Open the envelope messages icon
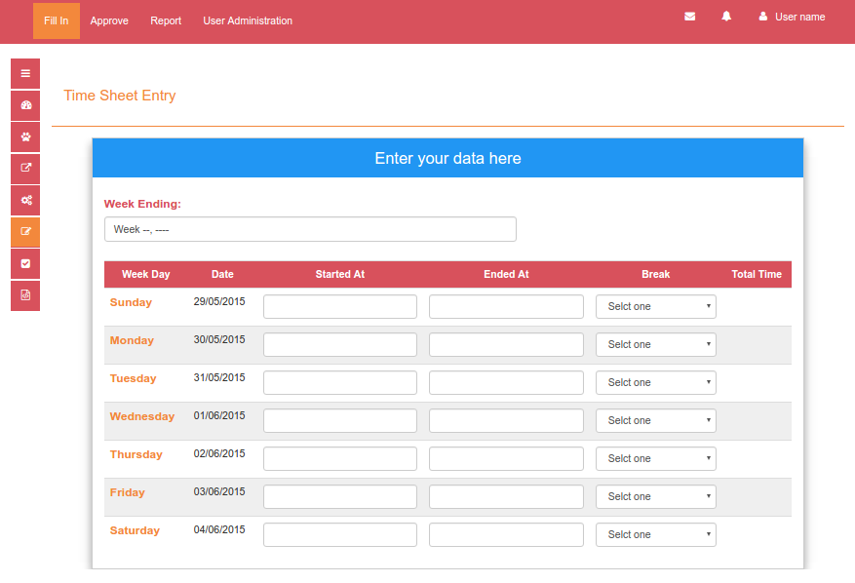855x583 pixels. pyautogui.click(x=689, y=17)
